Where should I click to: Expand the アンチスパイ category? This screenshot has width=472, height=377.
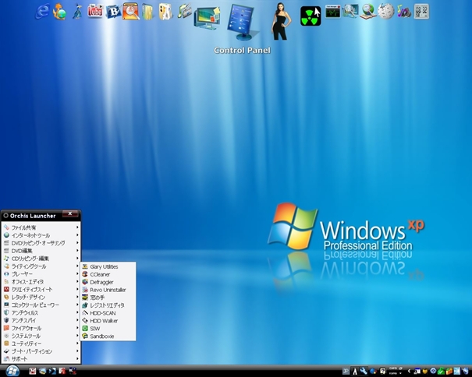tap(41, 320)
